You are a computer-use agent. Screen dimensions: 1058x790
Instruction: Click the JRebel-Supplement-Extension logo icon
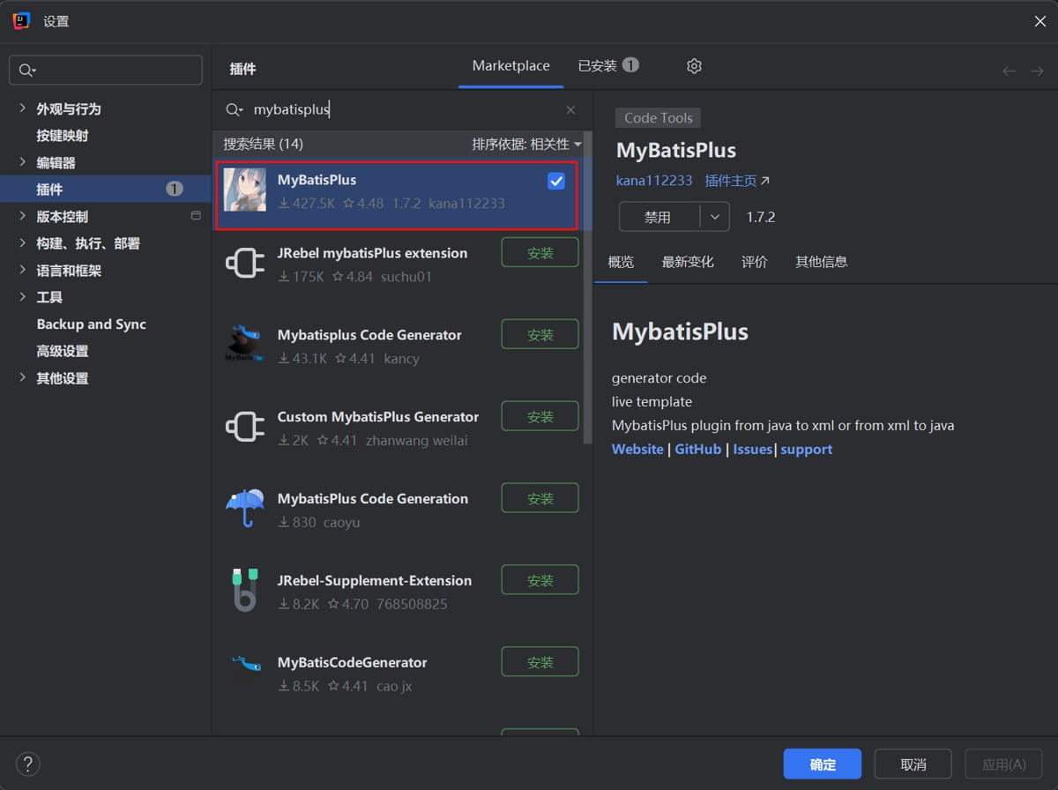tap(245, 590)
